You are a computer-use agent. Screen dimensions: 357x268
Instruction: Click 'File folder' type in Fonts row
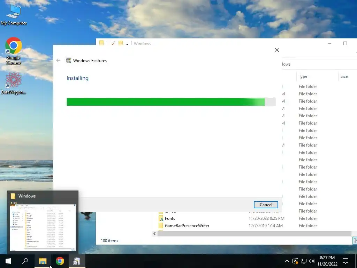308,218
